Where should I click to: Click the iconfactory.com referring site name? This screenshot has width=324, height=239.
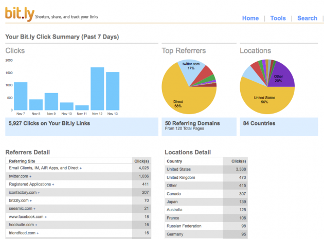coord(23,193)
